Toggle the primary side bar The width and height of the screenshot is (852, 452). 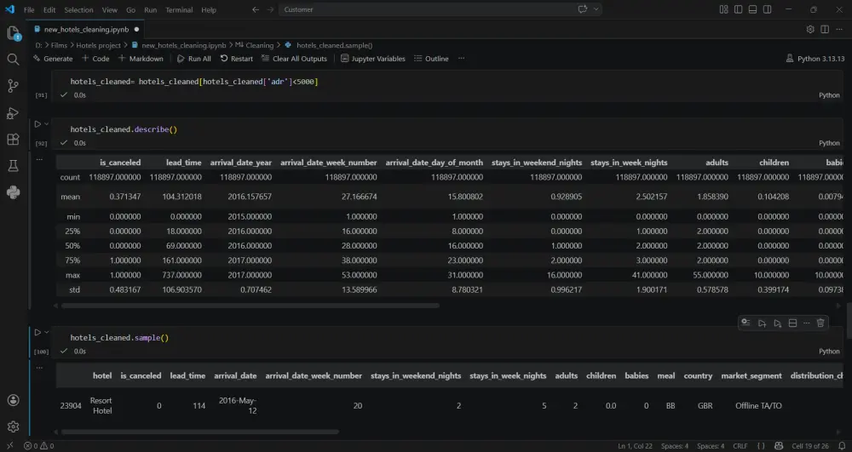coord(738,9)
